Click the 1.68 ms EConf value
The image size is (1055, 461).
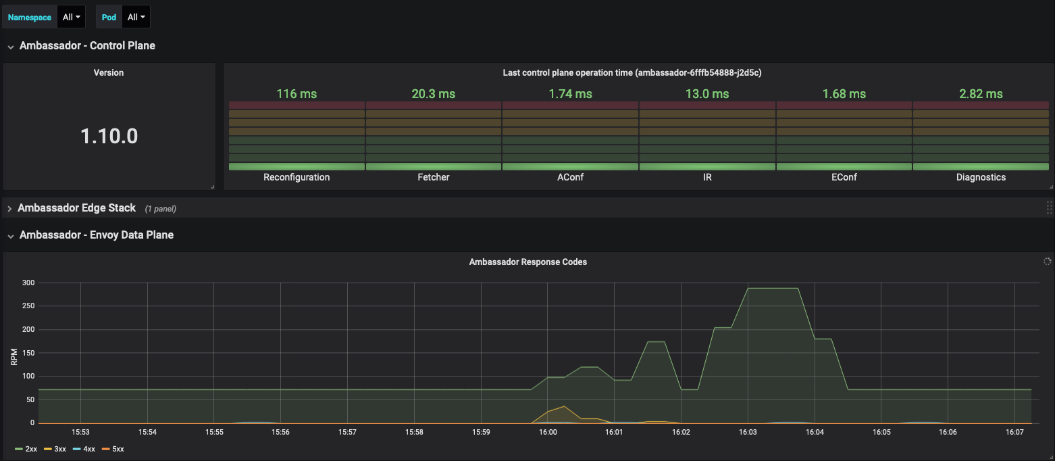[x=844, y=93]
